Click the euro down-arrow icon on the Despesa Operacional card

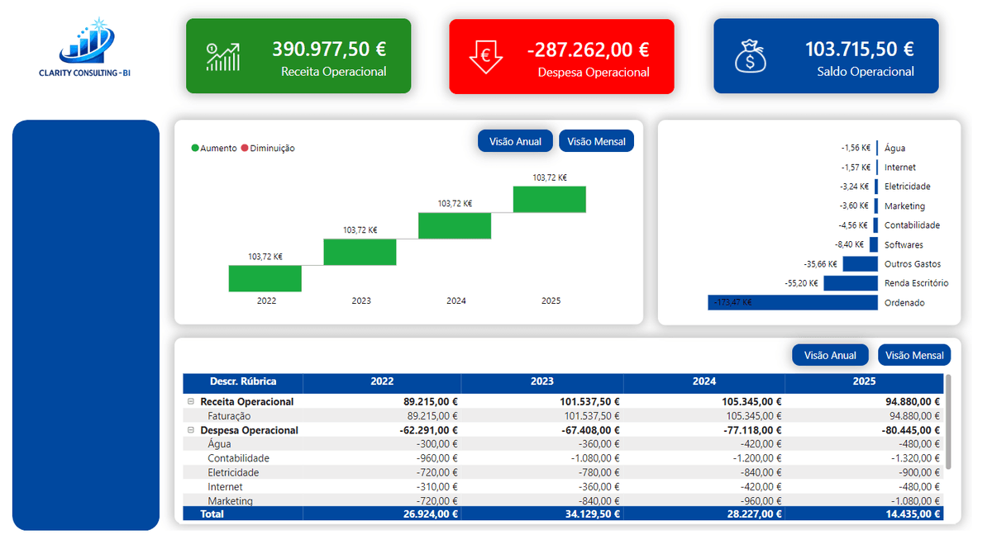(x=485, y=56)
